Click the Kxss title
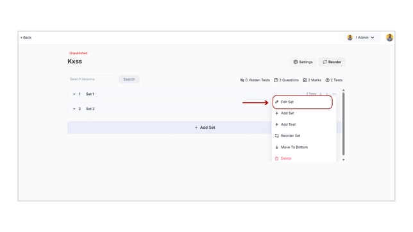 pos(75,62)
